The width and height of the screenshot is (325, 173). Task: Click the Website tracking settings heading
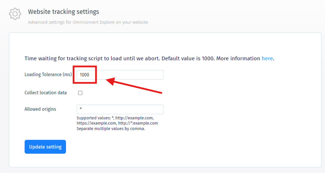63,12
